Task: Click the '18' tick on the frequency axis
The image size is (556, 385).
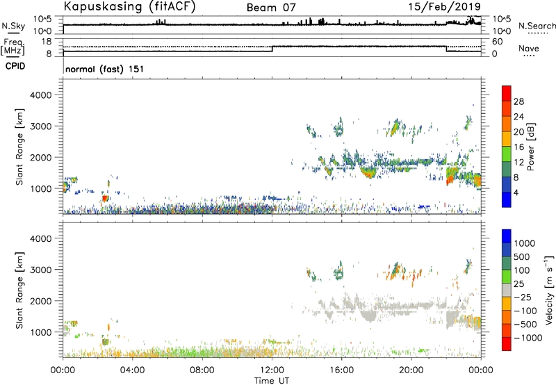Action: 47,42
